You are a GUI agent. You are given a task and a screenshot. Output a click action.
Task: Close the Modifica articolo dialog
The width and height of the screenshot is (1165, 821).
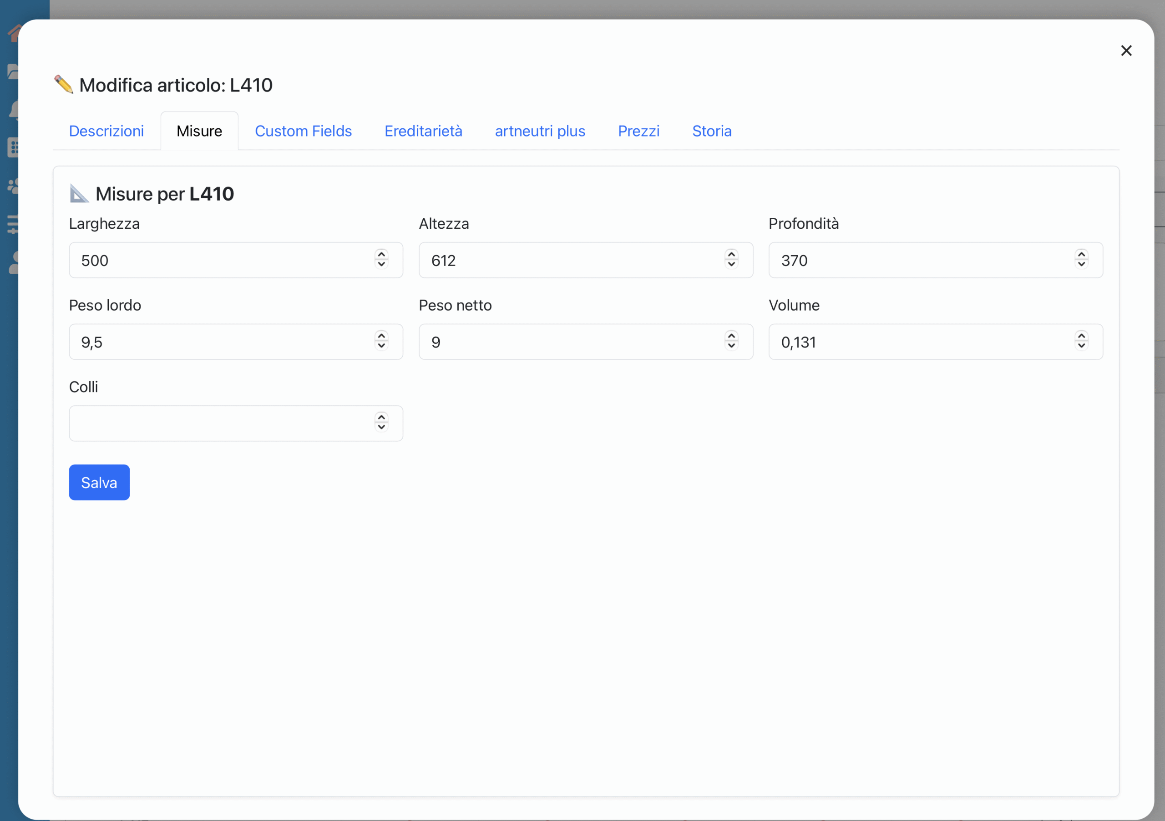tap(1126, 50)
